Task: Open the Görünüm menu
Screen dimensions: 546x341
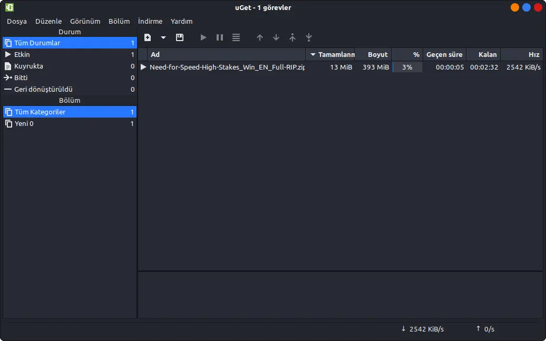Action: pos(85,21)
